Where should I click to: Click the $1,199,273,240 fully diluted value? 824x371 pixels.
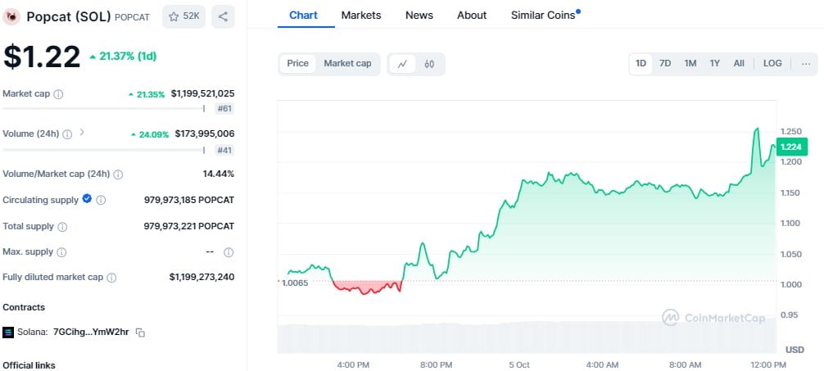coord(201,277)
